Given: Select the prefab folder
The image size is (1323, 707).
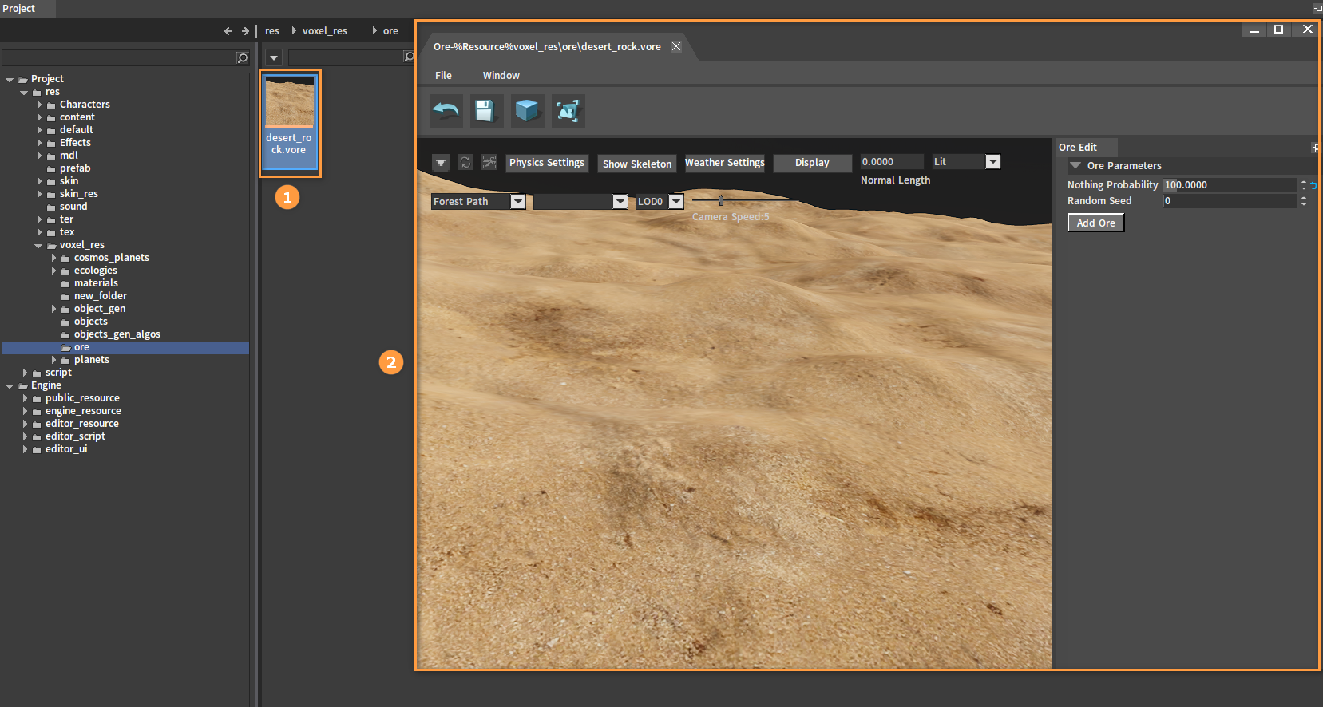Looking at the screenshot, I should point(75,168).
